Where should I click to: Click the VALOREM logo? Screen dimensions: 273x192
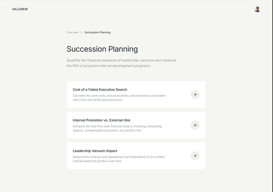[20, 9]
